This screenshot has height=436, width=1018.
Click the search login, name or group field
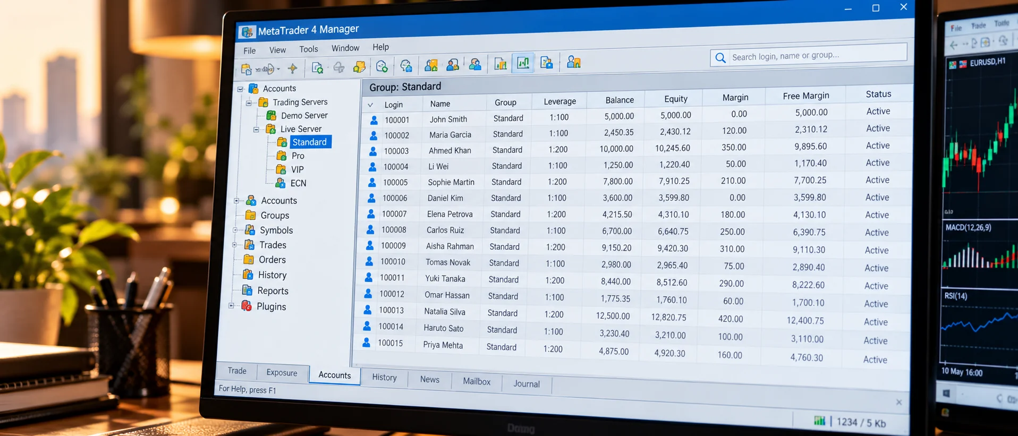[809, 55]
